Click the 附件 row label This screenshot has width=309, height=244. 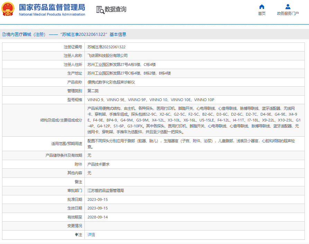click(78, 164)
